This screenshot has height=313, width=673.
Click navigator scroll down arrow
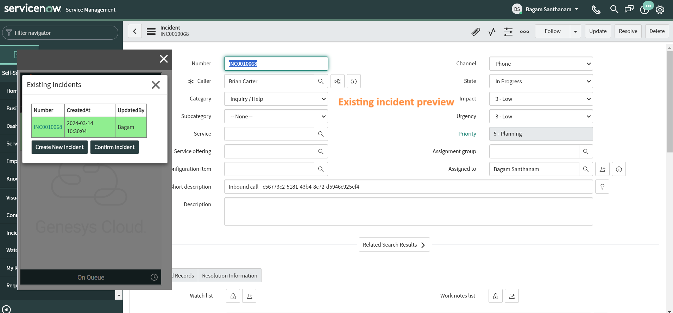tap(119, 295)
